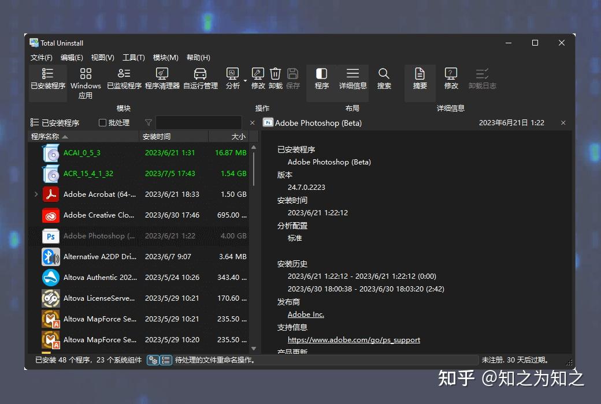Select the Altova LicenseServer icon
Screen dimensions: 601x404
point(51,298)
